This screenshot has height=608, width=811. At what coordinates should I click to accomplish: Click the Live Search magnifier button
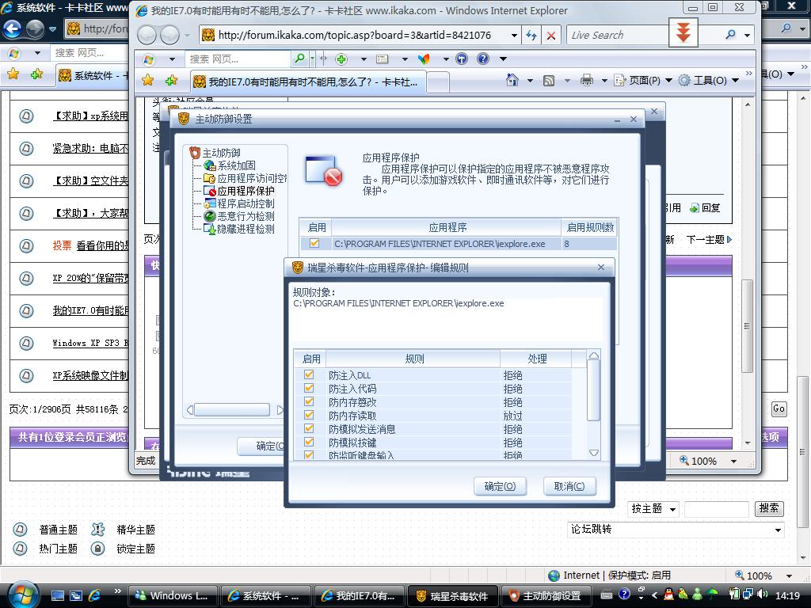731,35
